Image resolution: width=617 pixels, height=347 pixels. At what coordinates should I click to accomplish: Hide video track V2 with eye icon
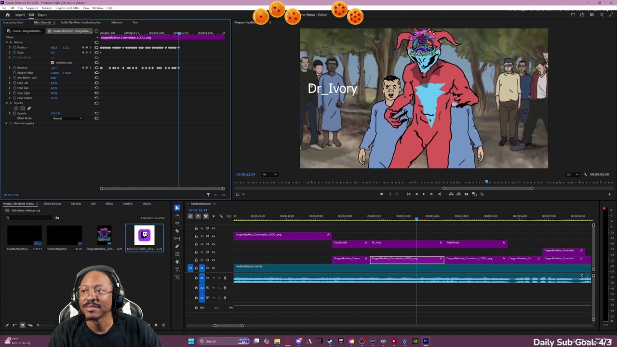tap(214, 260)
